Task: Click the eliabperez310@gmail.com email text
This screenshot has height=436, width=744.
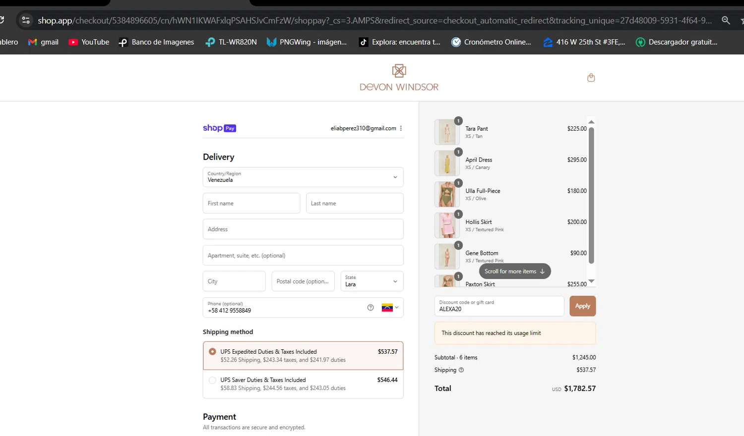Action: [x=364, y=128]
